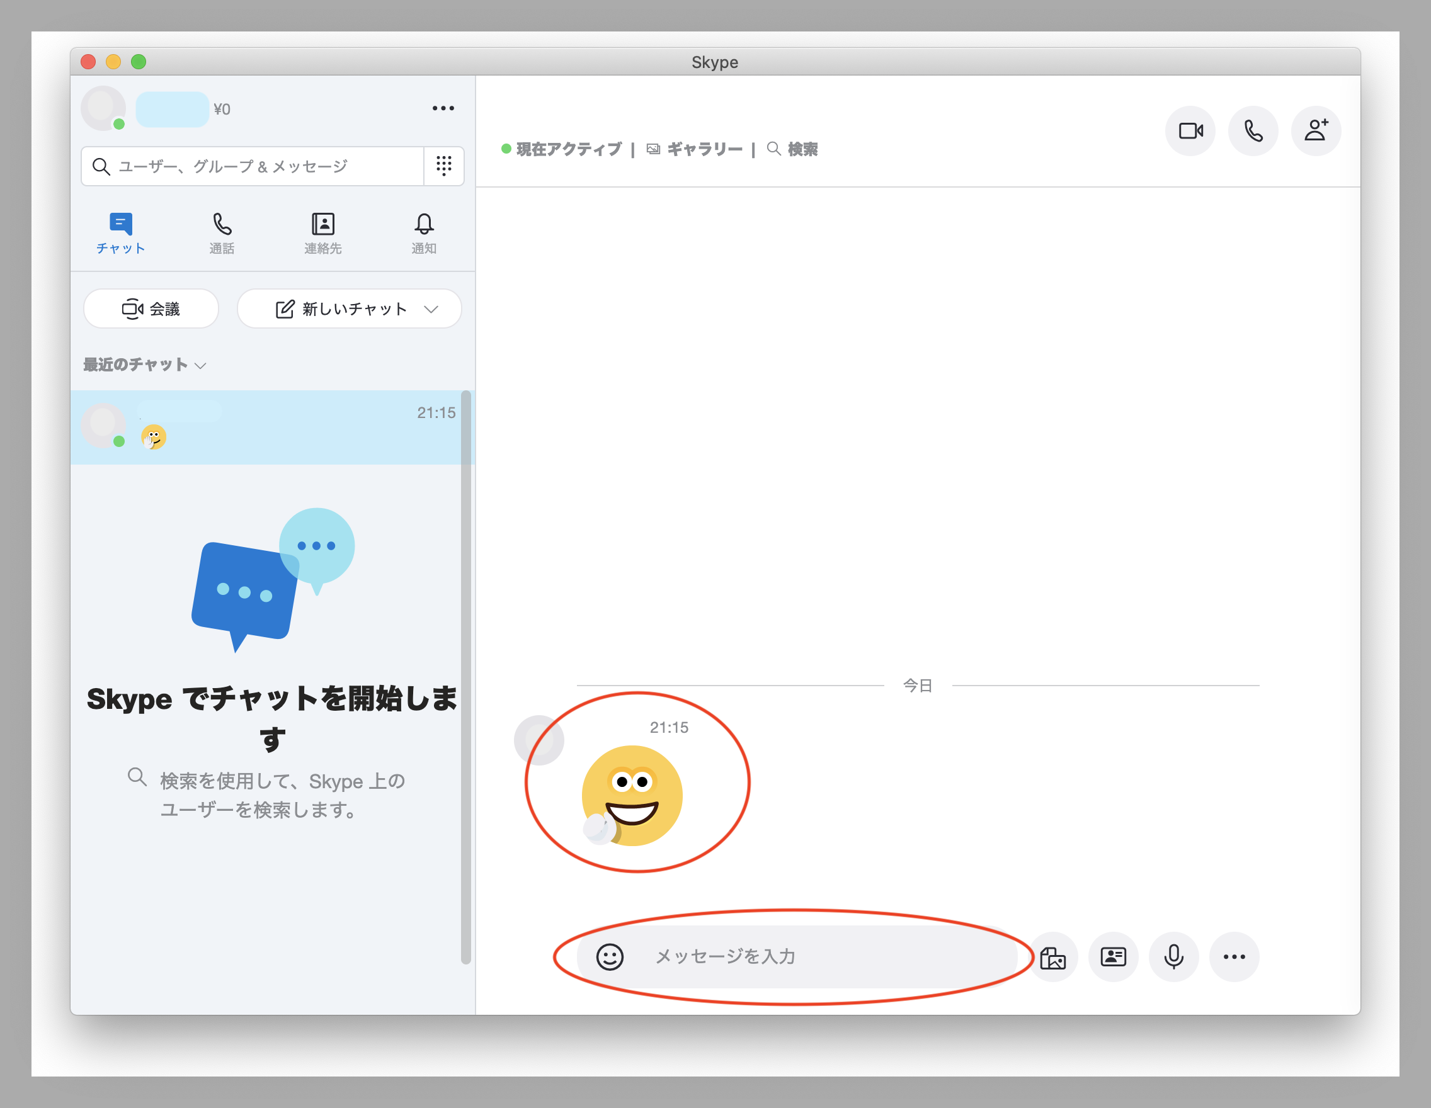The height and width of the screenshot is (1108, 1431).
Task: Start an audio call
Action: [x=1253, y=131]
